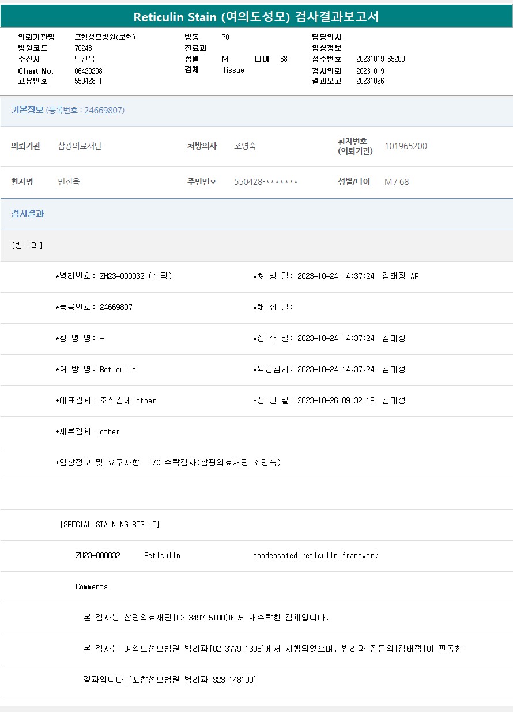Click the 검체 value Tissue
The height and width of the screenshot is (712, 513).
pyautogui.click(x=233, y=70)
